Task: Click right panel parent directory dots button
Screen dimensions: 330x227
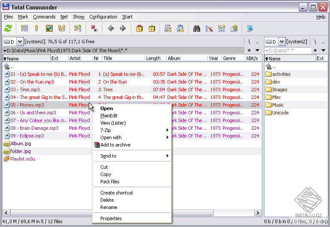Action: tap(323, 42)
